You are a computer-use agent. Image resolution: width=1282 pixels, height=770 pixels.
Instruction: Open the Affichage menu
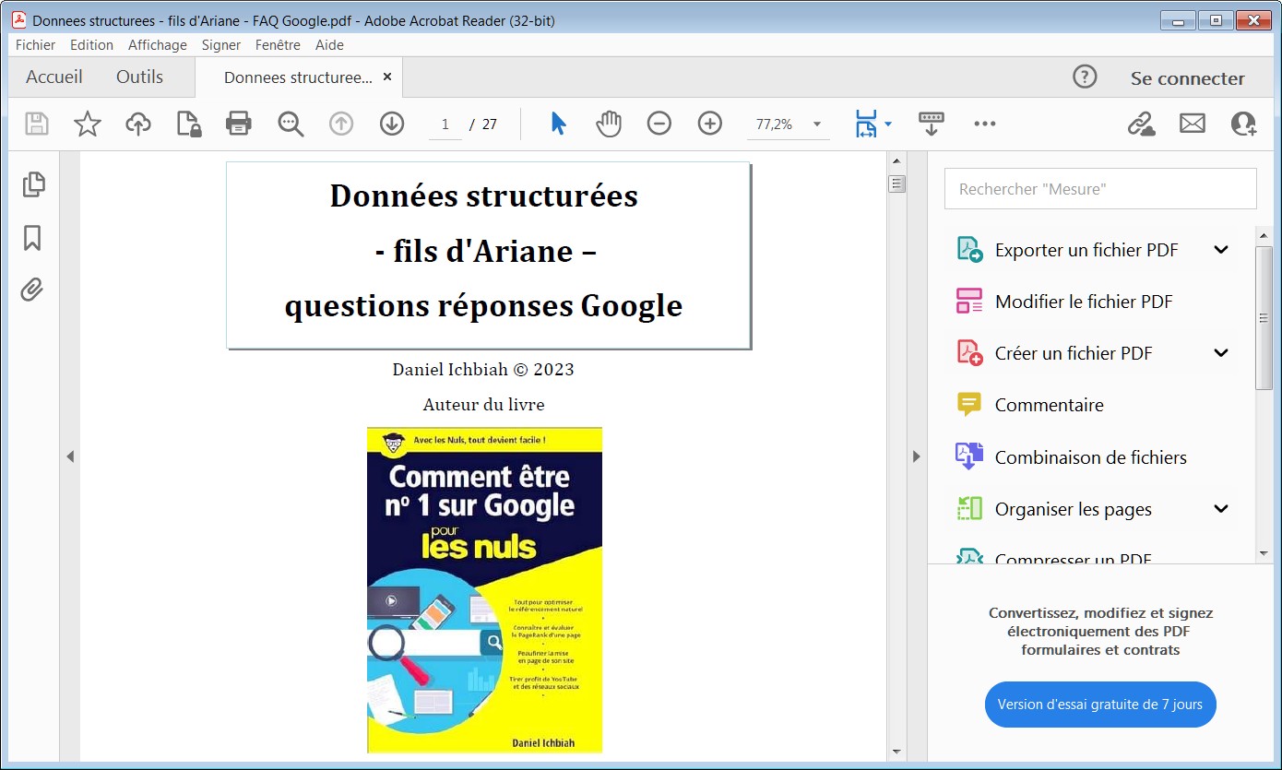point(157,44)
